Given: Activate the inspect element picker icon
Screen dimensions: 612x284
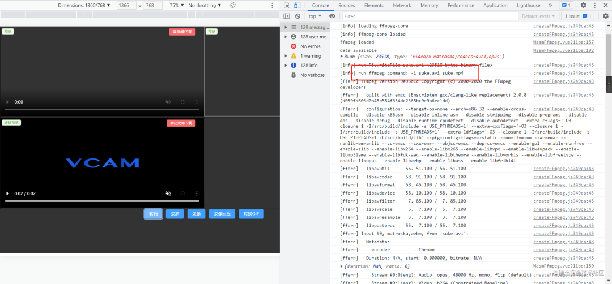Looking at the screenshot, I should [x=287, y=6].
